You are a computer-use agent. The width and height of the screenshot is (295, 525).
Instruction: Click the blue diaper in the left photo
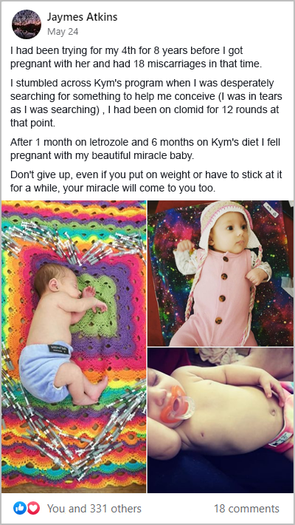click(x=45, y=370)
